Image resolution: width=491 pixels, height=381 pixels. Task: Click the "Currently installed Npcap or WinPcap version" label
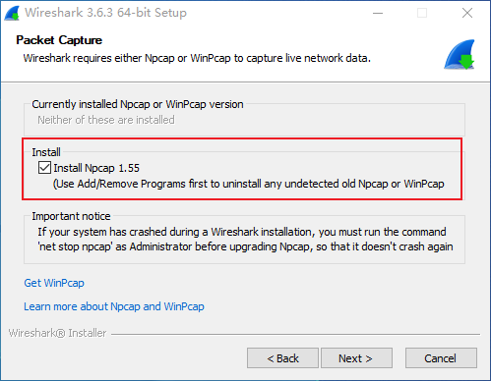click(138, 104)
